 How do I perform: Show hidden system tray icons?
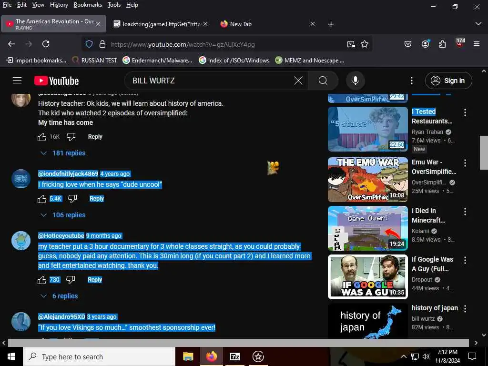click(403, 356)
